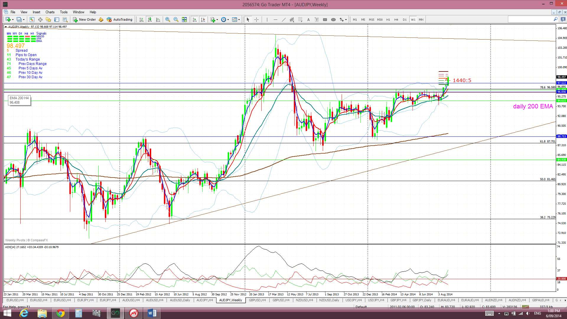This screenshot has width=567, height=319.
Task: Select the D1 timeframe button
Action: coord(405,19)
